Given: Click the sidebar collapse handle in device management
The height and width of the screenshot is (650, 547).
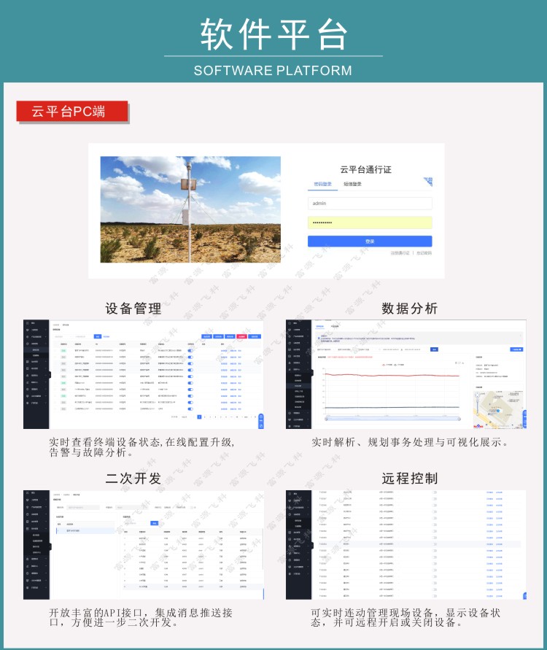Looking at the screenshot, I should [49, 374].
